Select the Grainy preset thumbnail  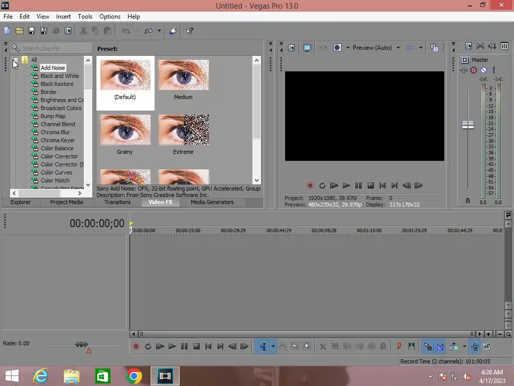coord(125,130)
